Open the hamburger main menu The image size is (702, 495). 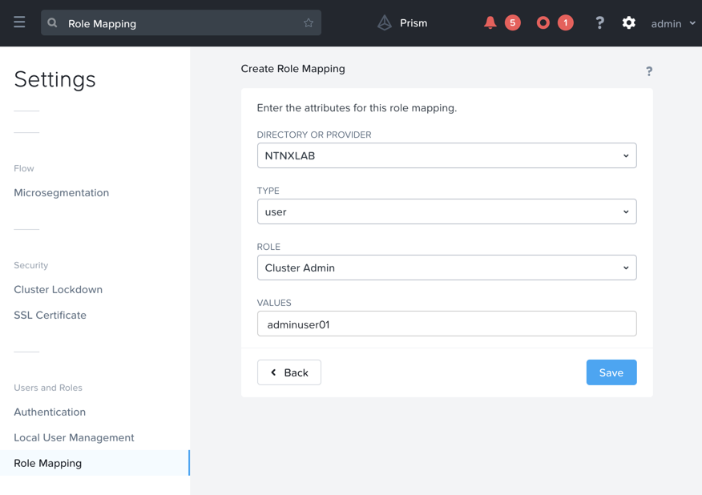point(19,22)
